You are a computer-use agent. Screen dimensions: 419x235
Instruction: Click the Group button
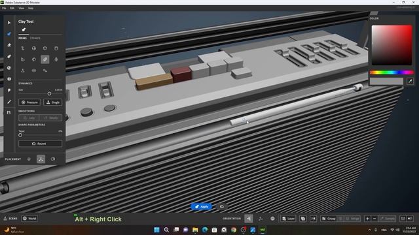point(329,219)
